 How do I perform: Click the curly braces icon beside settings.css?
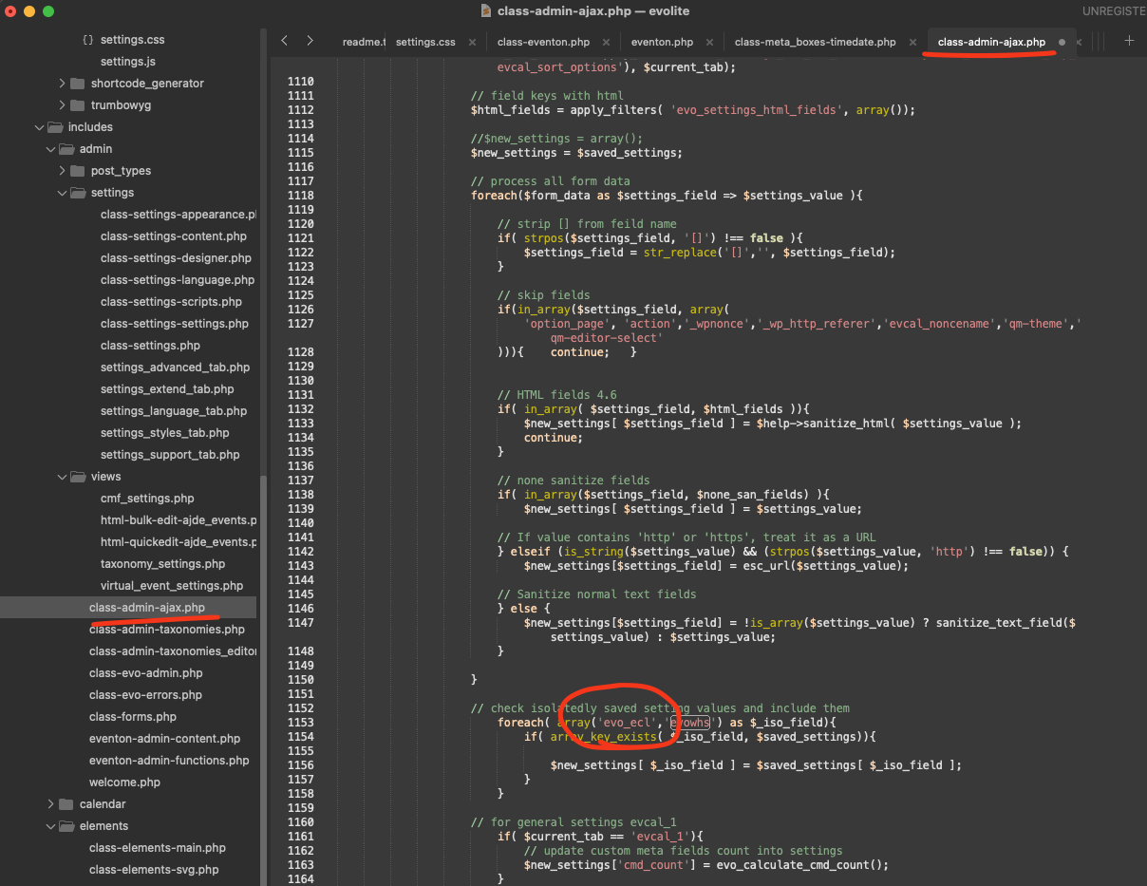pyautogui.click(x=87, y=40)
